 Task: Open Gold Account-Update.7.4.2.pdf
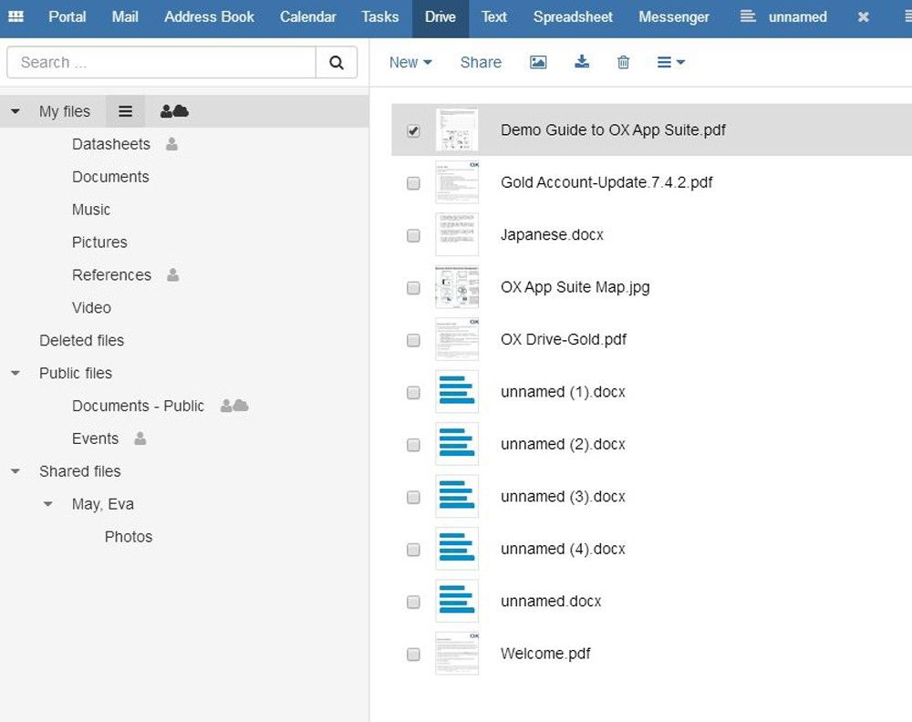606,182
